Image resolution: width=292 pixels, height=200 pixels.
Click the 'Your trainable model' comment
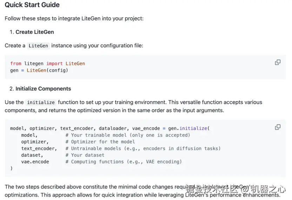click(131, 135)
